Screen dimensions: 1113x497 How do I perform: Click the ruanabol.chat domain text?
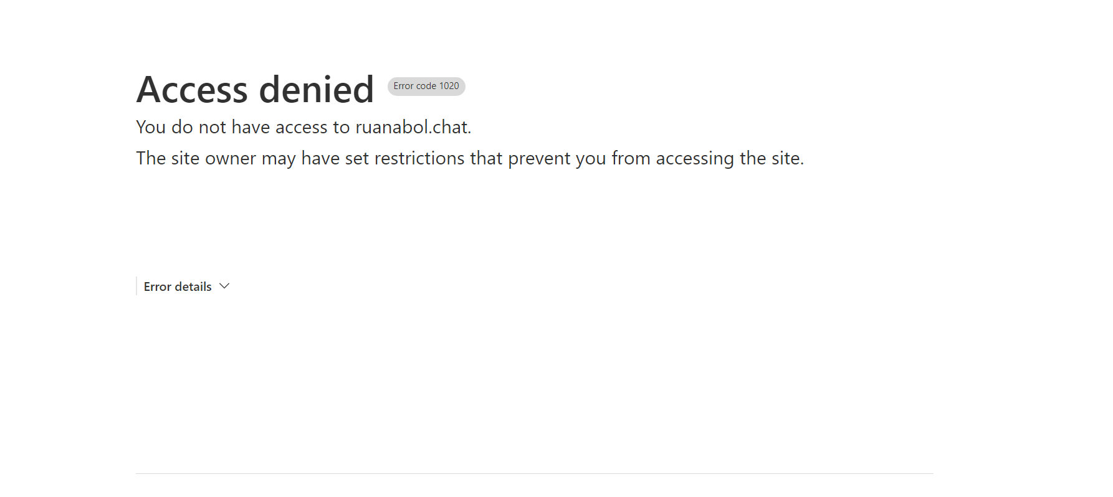[x=412, y=127]
